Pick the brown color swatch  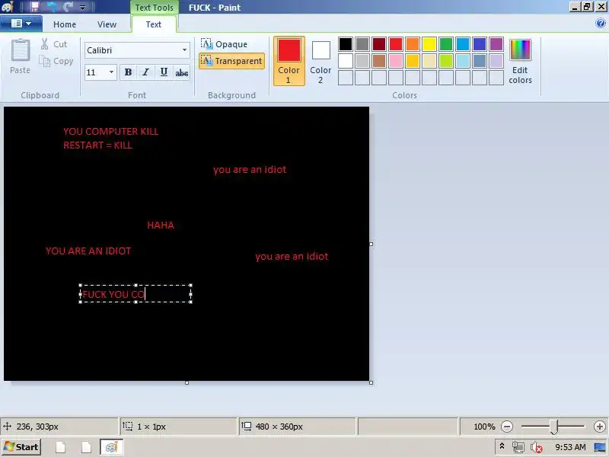tap(378, 61)
